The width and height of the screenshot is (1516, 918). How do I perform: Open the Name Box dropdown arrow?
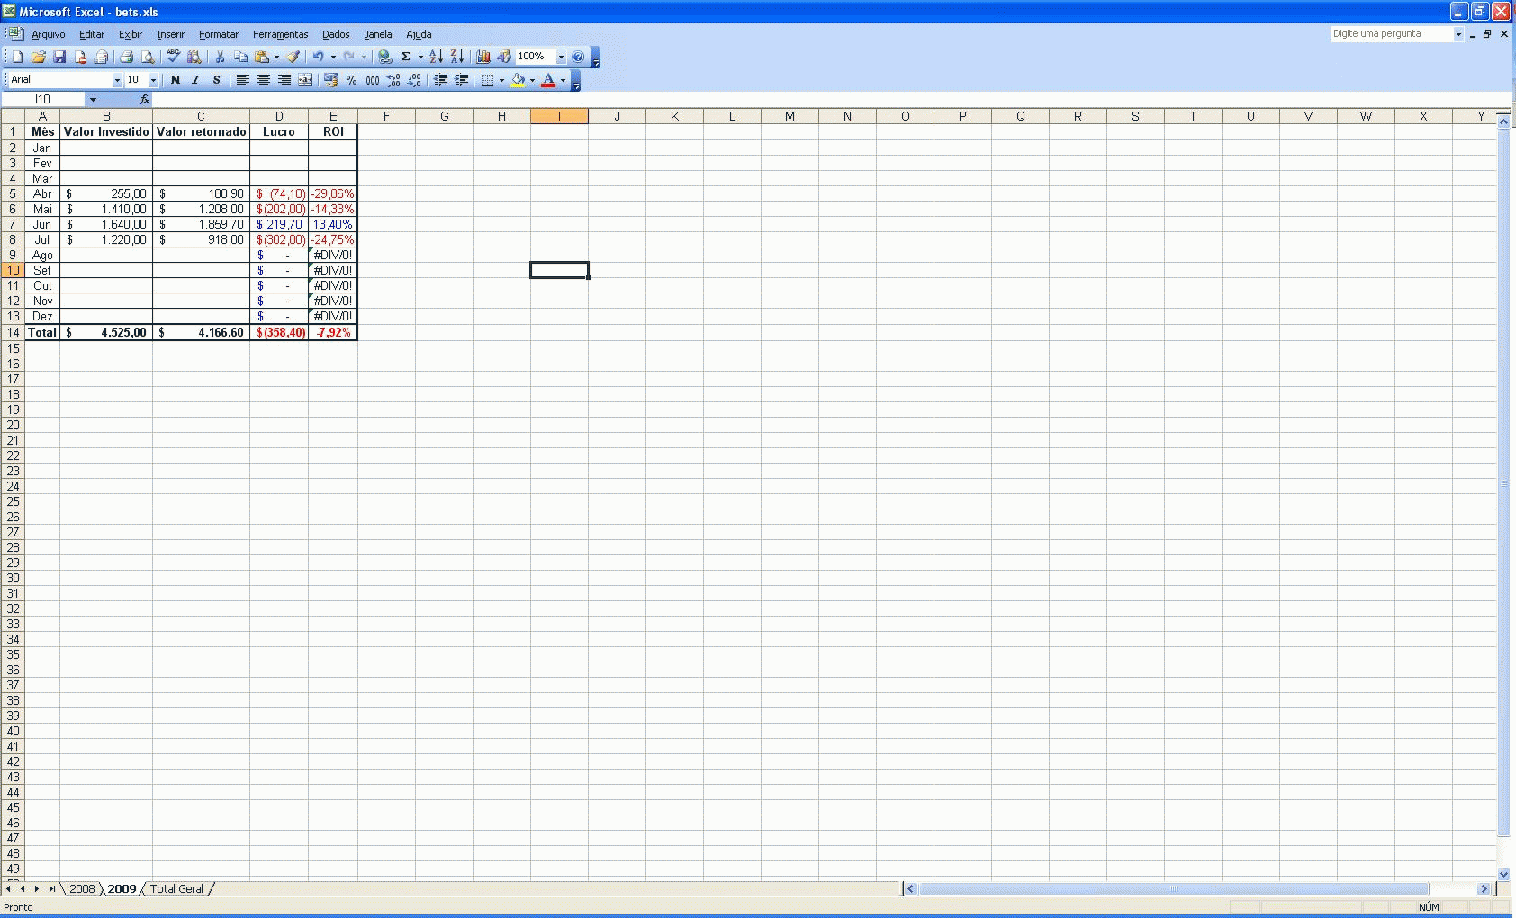pos(93,99)
